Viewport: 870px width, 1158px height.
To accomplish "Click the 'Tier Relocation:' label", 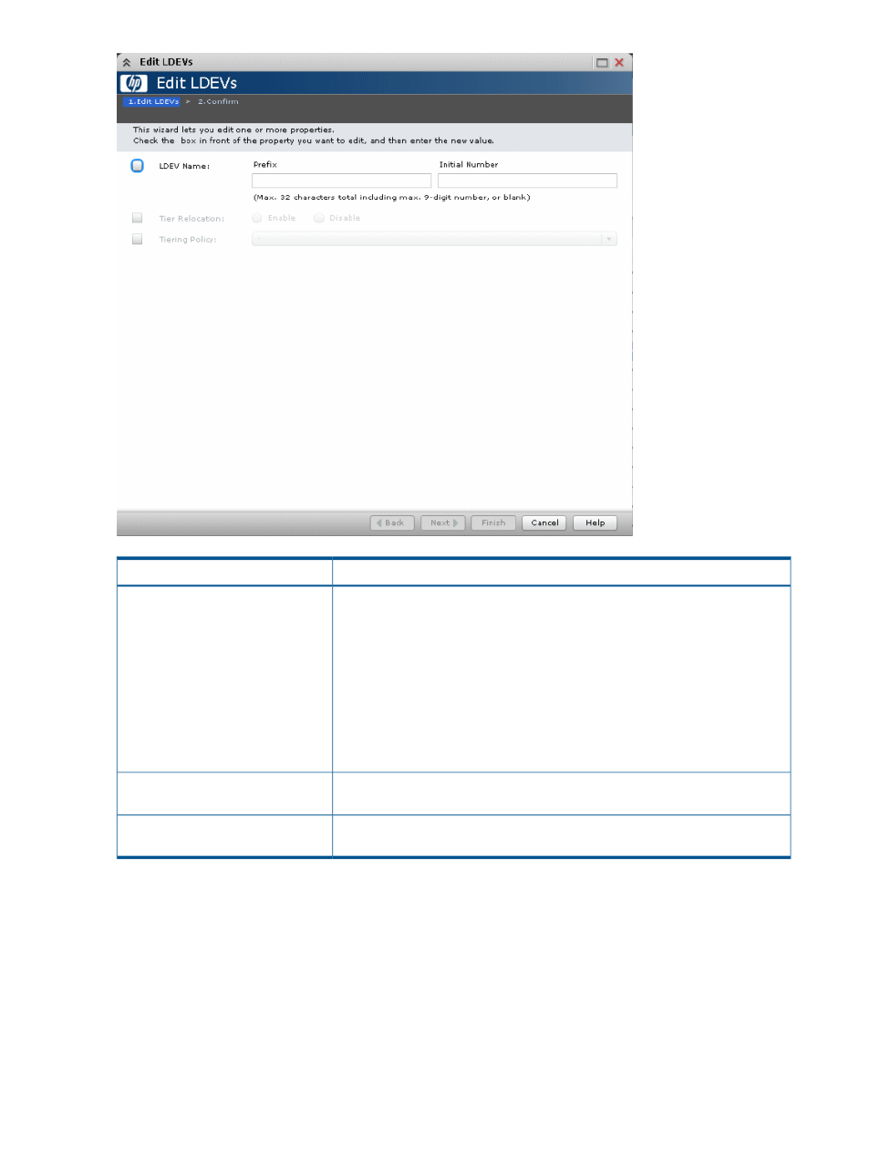I will (192, 219).
